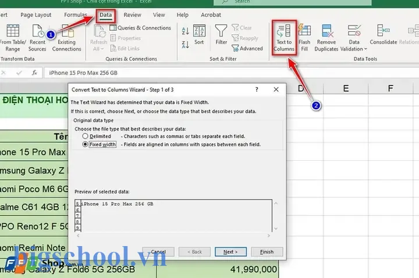Switch to the Data tab
The image size is (419, 278).
pyautogui.click(x=105, y=15)
